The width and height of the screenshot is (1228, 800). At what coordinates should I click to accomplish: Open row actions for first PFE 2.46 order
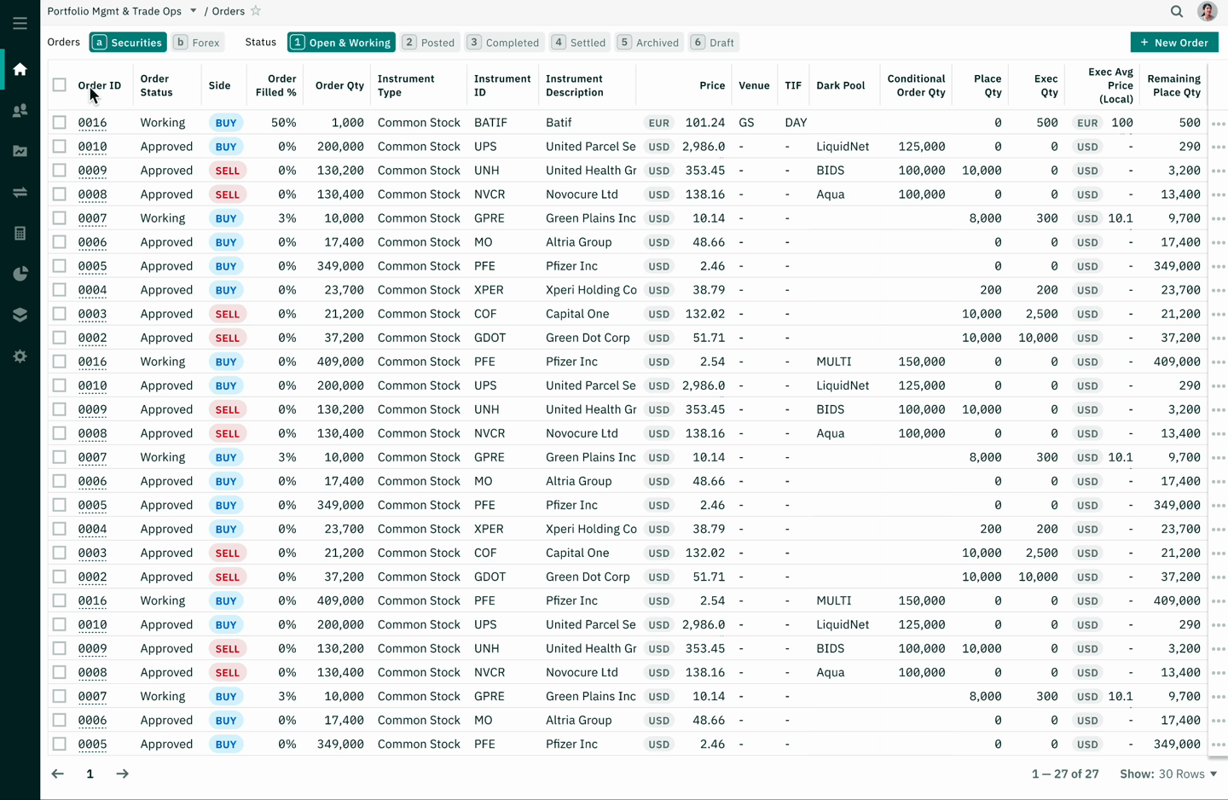coord(1218,267)
